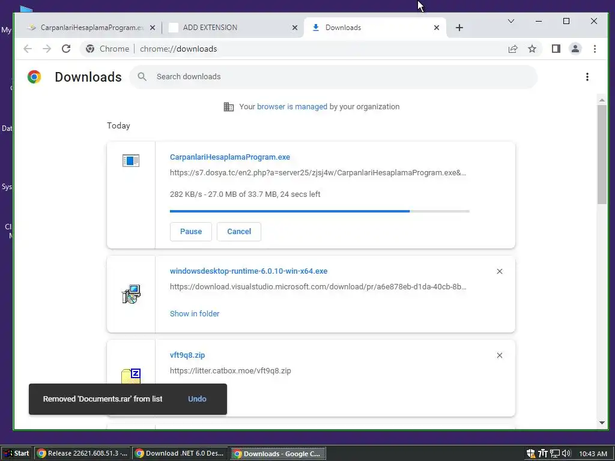Click the download speed status text
This screenshot has height=461, width=615.
coord(245,194)
